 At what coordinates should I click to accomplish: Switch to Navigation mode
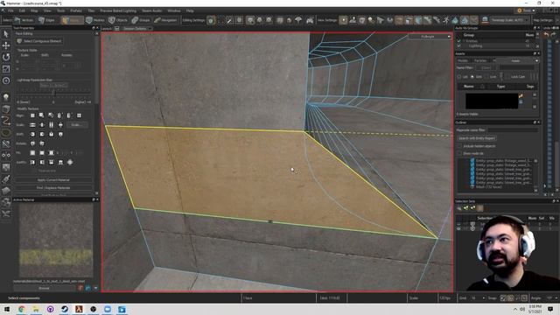pyautogui.click(x=165, y=20)
